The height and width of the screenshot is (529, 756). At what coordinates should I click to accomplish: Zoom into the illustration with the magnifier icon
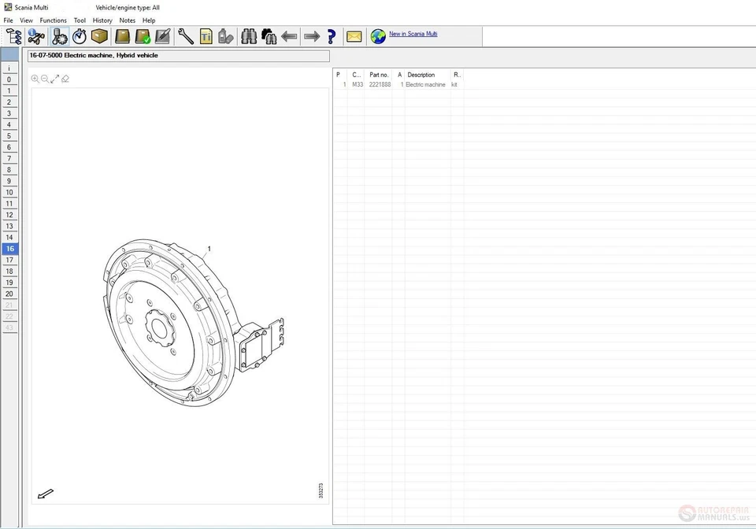pyautogui.click(x=35, y=78)
